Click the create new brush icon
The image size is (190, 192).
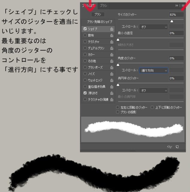pyautogui.click(x=177, y=147)
